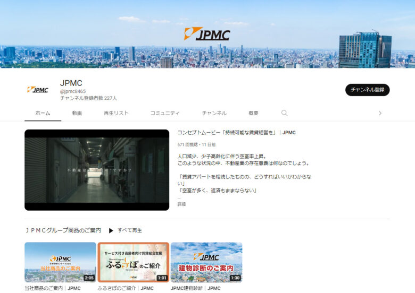Select the チャンネル tab
The width and height of the screenshot is (415, 293).
[x=214, y=113]
